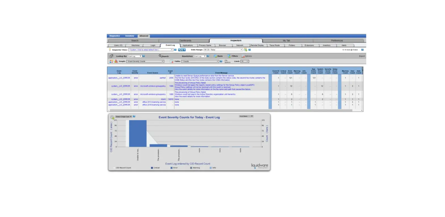Select the Remote Display inspector tab
The image size is (445, 217).
pyautogui.click(x=257, y=45)
